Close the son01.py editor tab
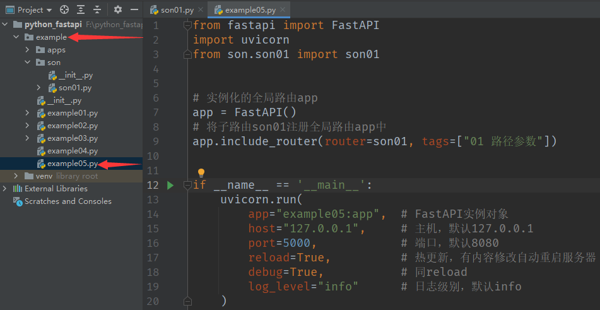This screenshot has width=600, height=310. (201, 10)
